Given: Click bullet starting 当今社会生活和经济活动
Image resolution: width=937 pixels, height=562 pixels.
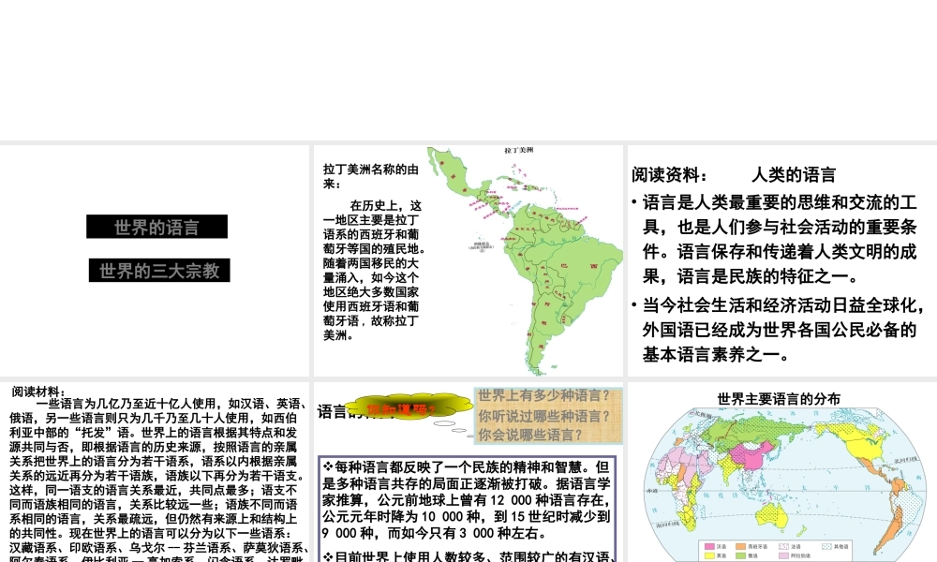Looking at the screenshot, I should click(x=778, y=330).
